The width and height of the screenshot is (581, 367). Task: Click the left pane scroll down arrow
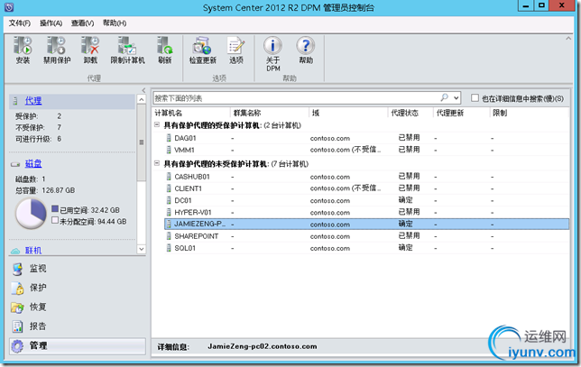click(x=141, y=249)
